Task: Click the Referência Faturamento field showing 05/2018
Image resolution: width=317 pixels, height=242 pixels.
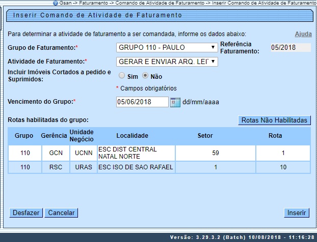Action: [x=290, y=47]
